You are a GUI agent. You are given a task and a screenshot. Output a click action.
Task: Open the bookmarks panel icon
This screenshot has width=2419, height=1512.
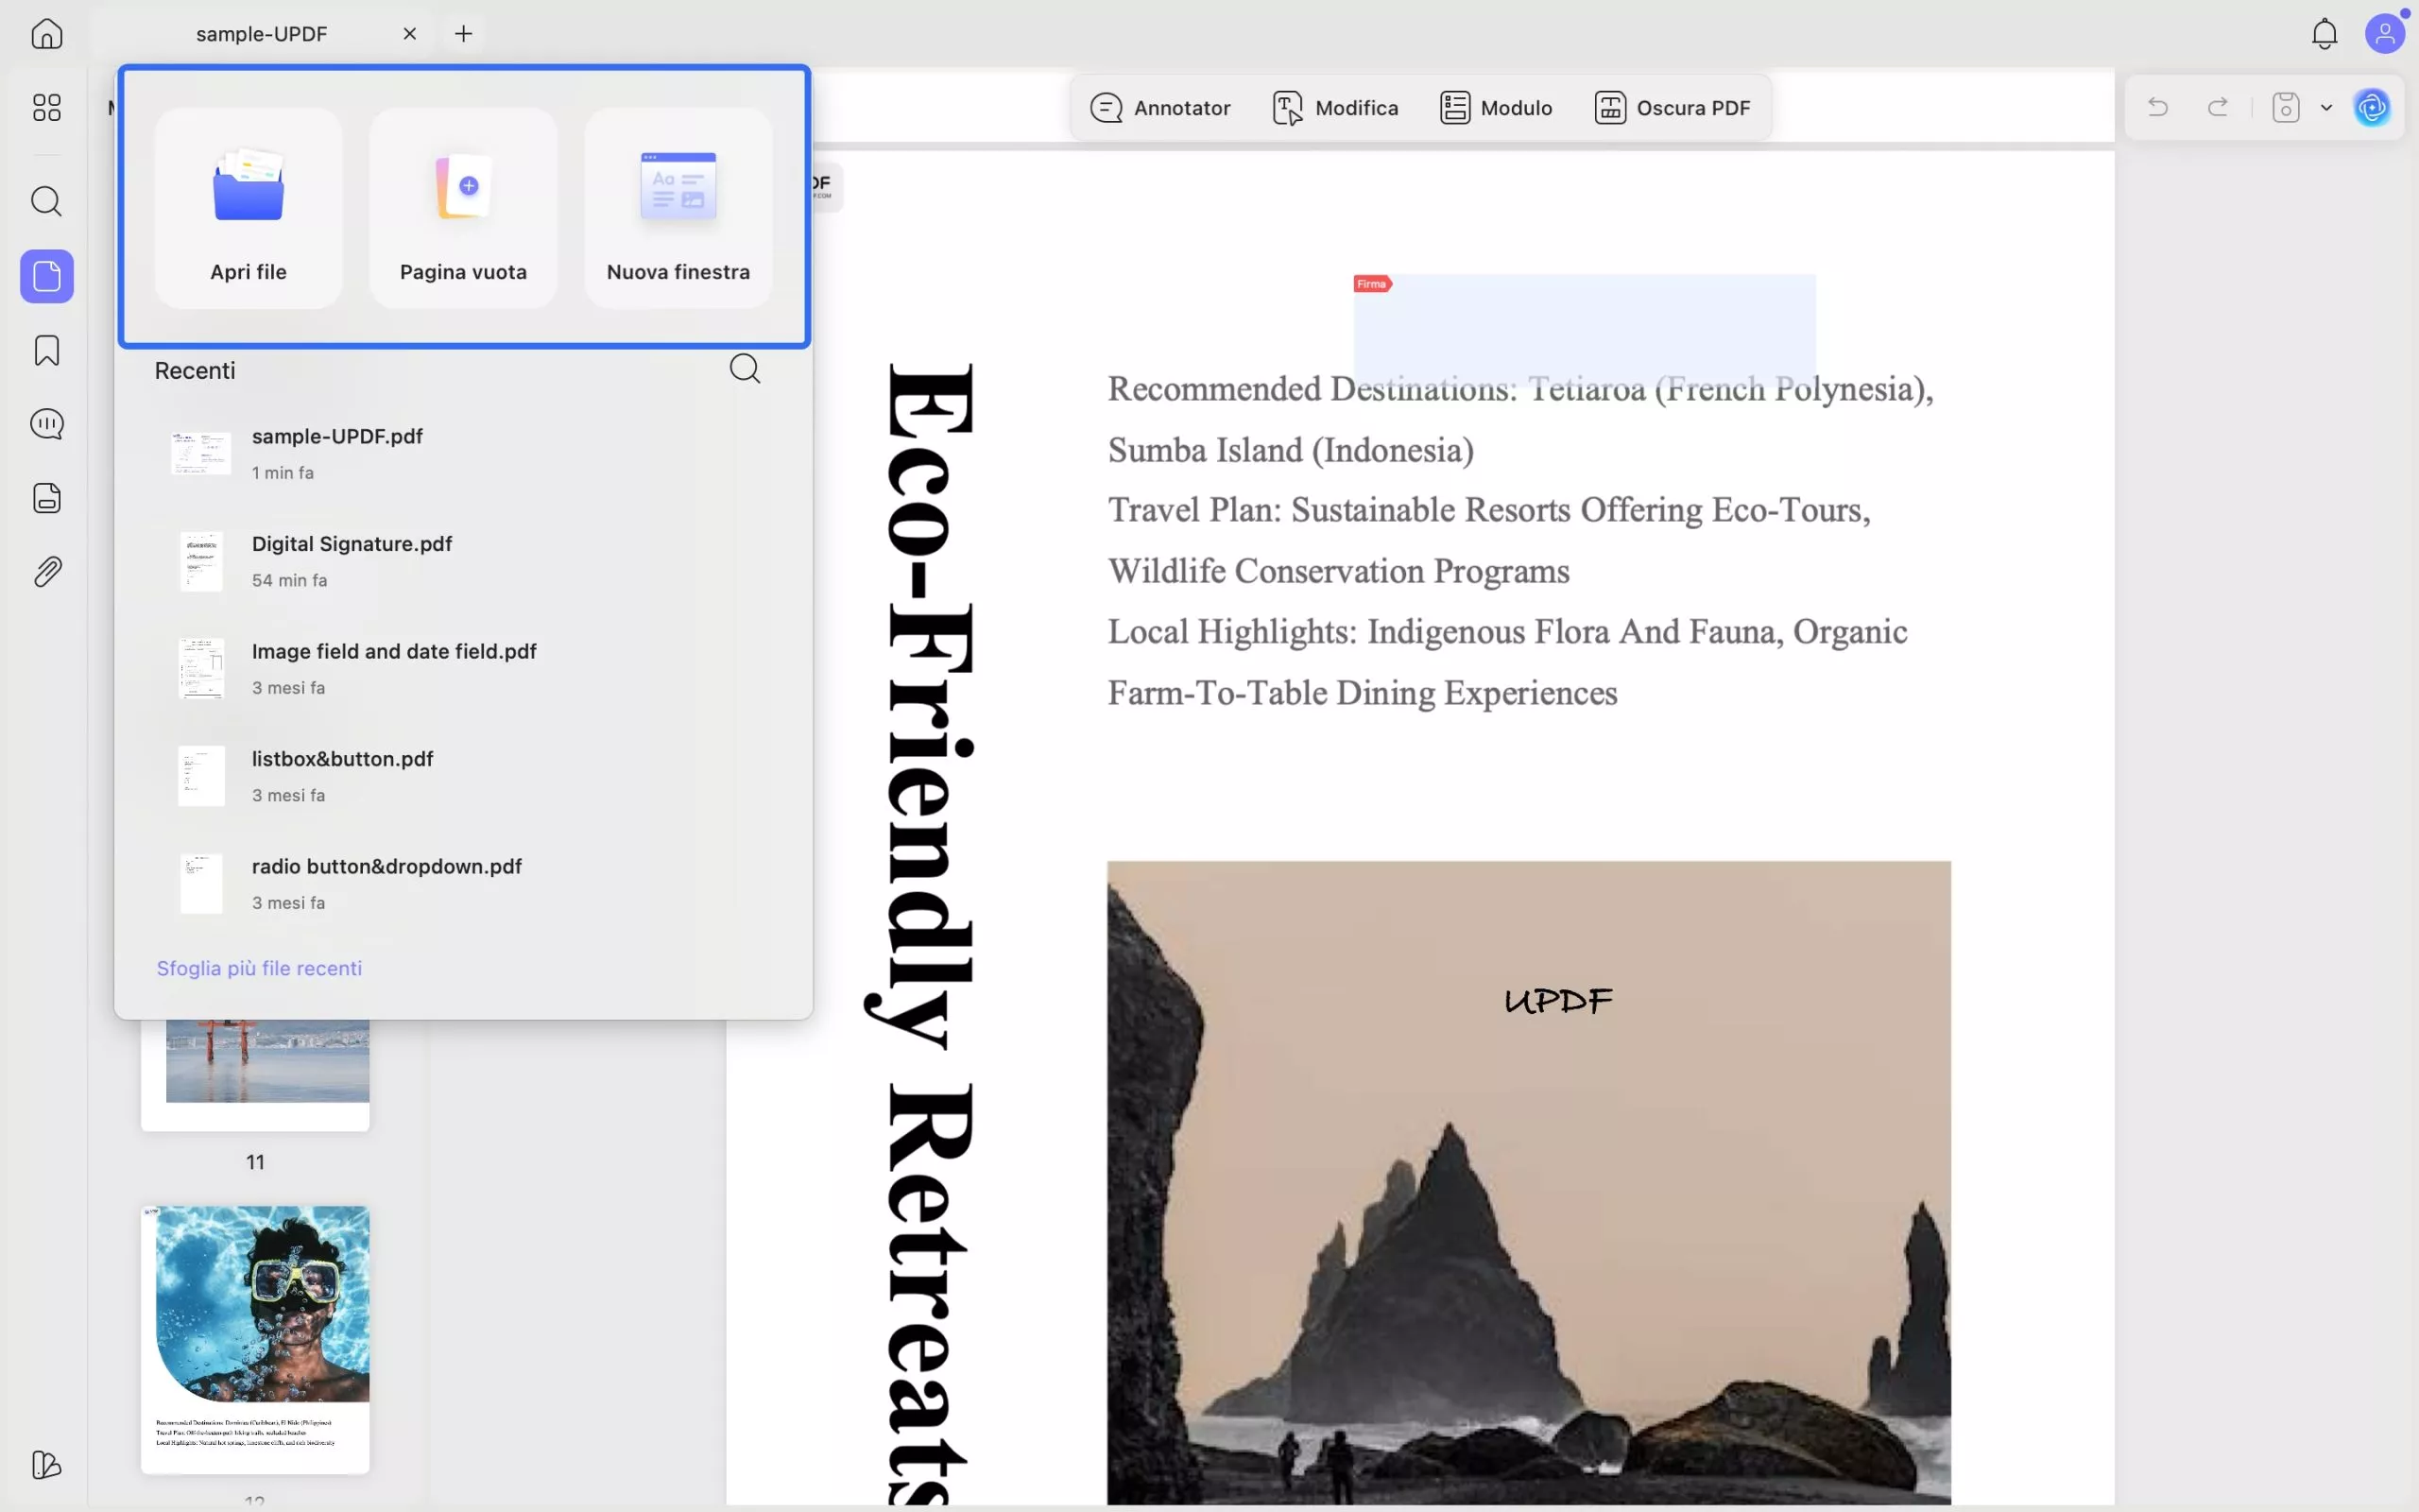click(47, 350)
